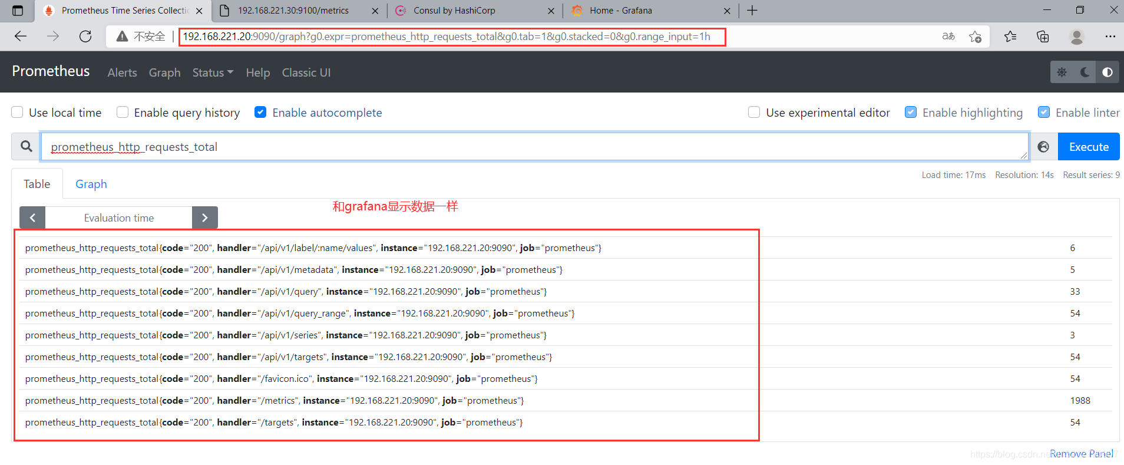Click the Resolution: 14s text

(1024, 175)
